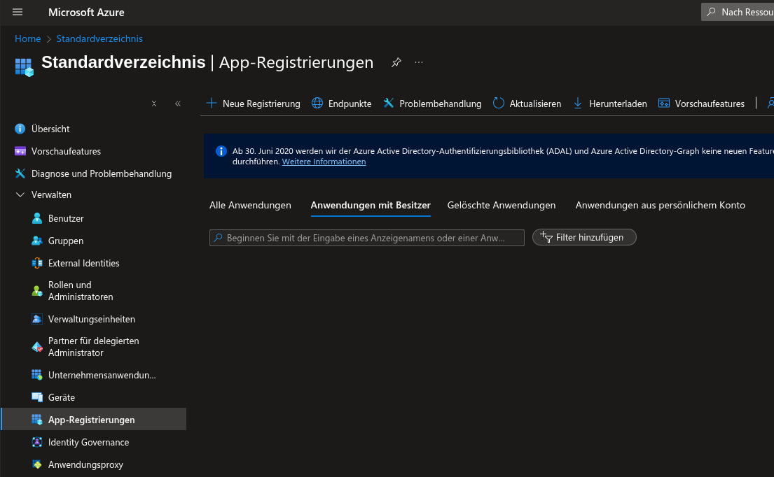774x477 pixels.
Task: Click the Gruppen people icon
Action: pyautogui.click(x=37, y=241)
